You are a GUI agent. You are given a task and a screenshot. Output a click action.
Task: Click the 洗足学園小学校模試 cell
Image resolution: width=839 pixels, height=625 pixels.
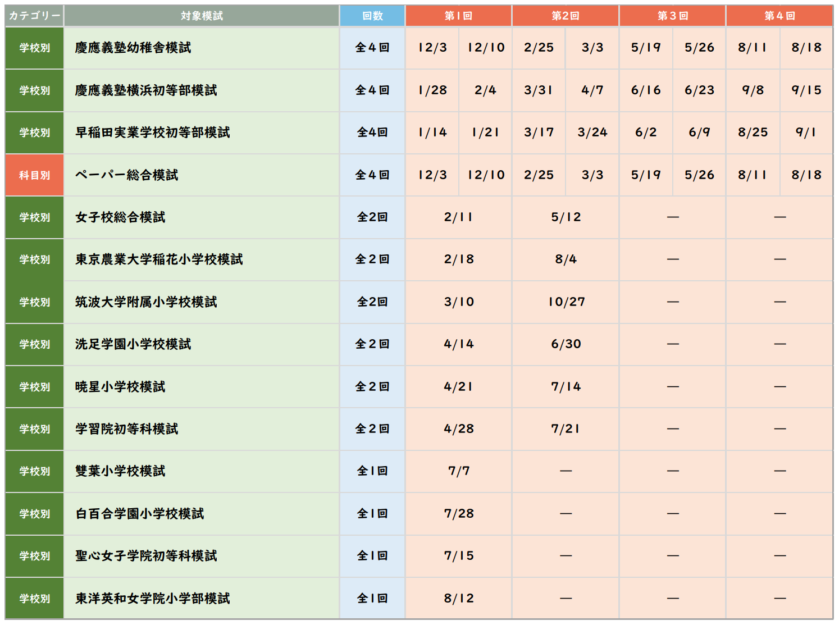[202, 344]
